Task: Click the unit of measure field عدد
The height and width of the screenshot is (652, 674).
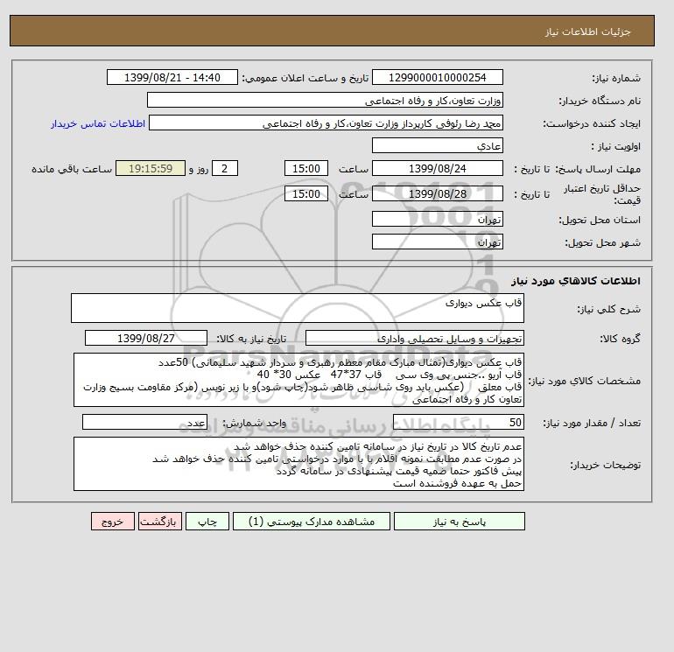Action: (144, 423)
